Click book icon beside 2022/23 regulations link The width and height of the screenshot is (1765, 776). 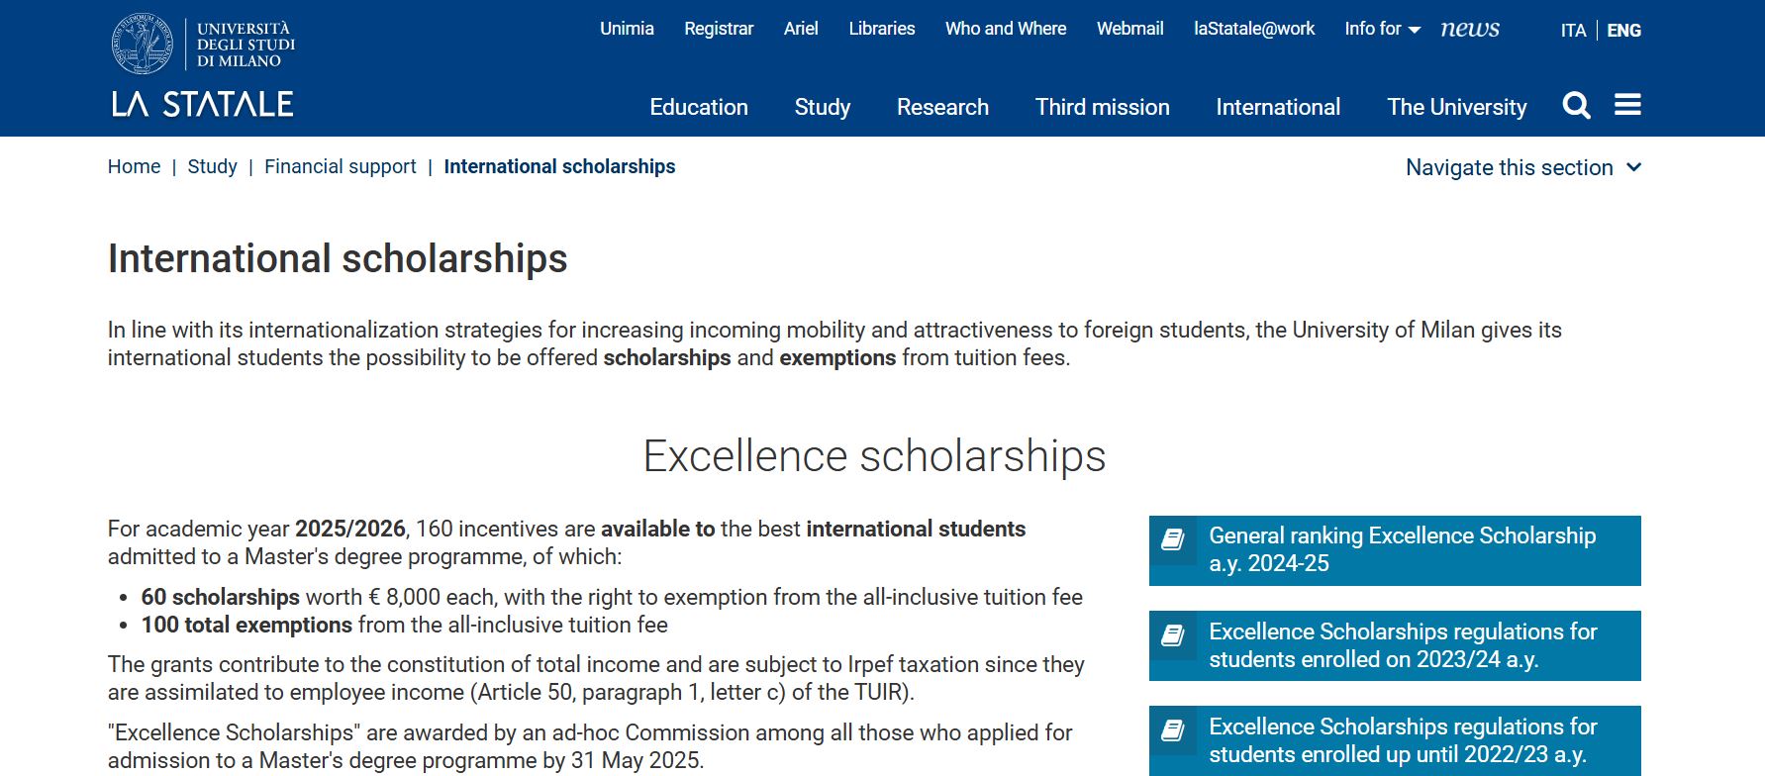1173,730
